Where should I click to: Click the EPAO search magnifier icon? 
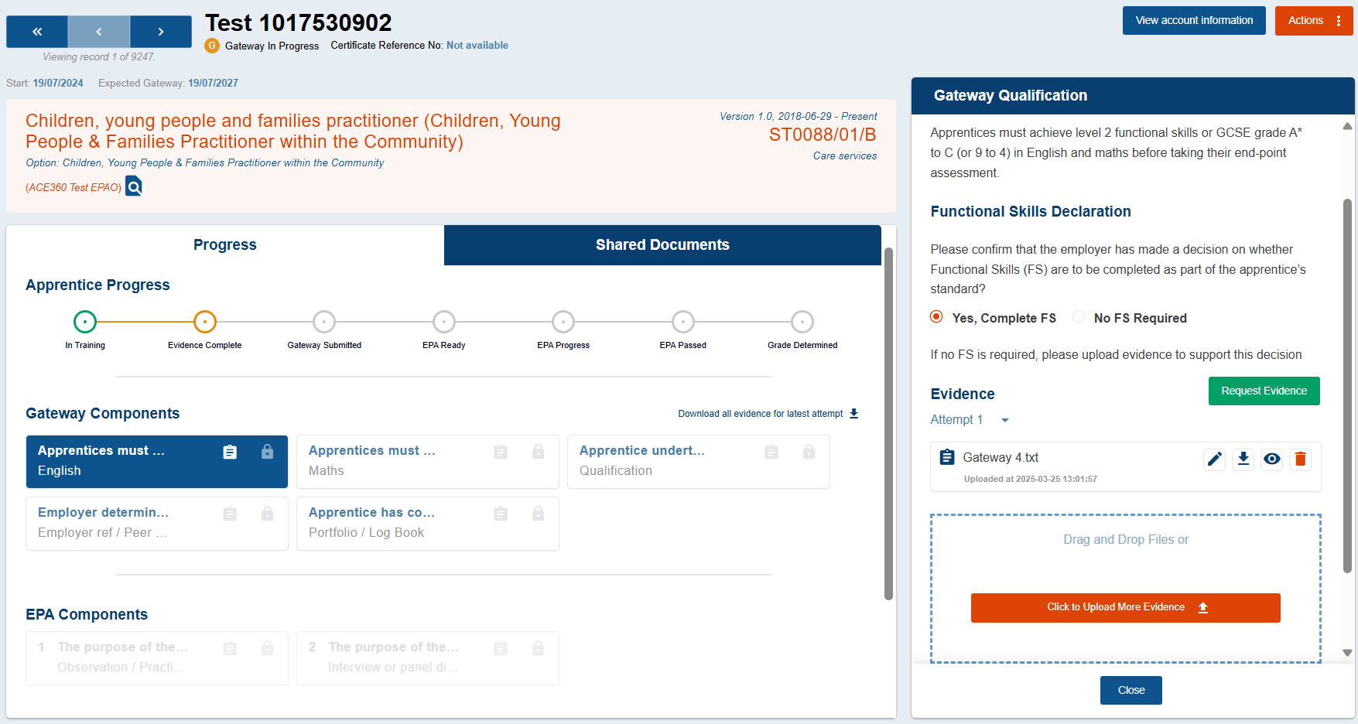tap(134, 186)
